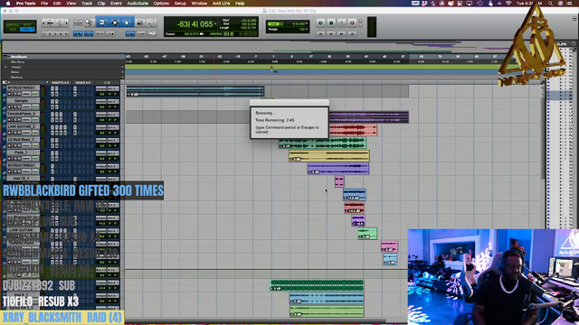Enable Spot edit mode

click(27, 24)
